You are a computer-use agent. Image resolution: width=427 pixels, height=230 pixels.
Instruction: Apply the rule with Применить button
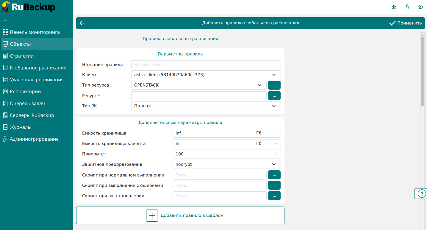406,23
